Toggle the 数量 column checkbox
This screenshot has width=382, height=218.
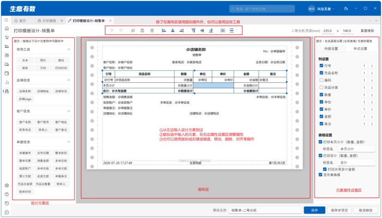[322, 95]
